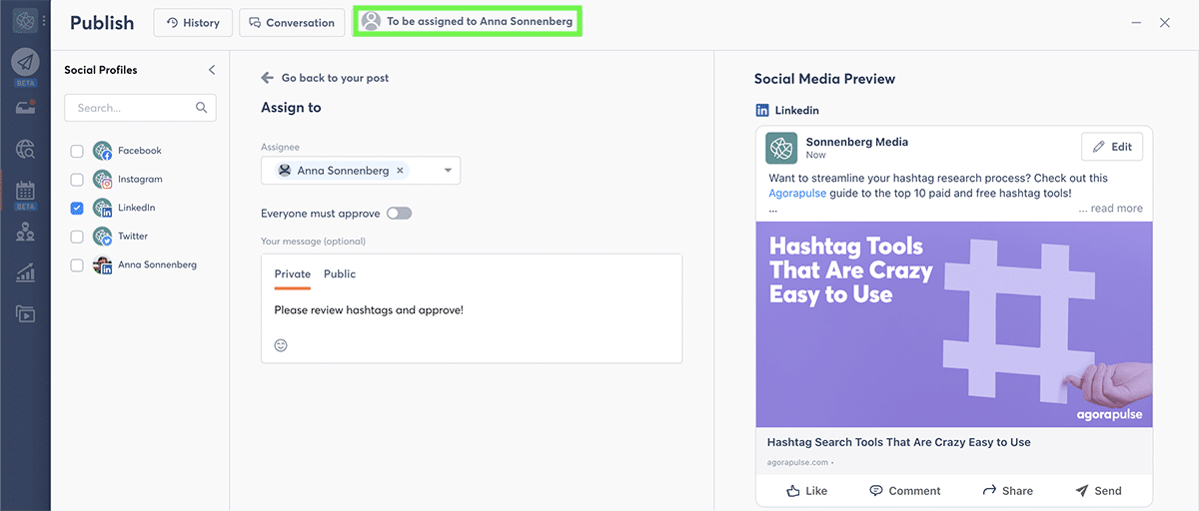Click the Twitter profile avatar icon

coord(102,237)
